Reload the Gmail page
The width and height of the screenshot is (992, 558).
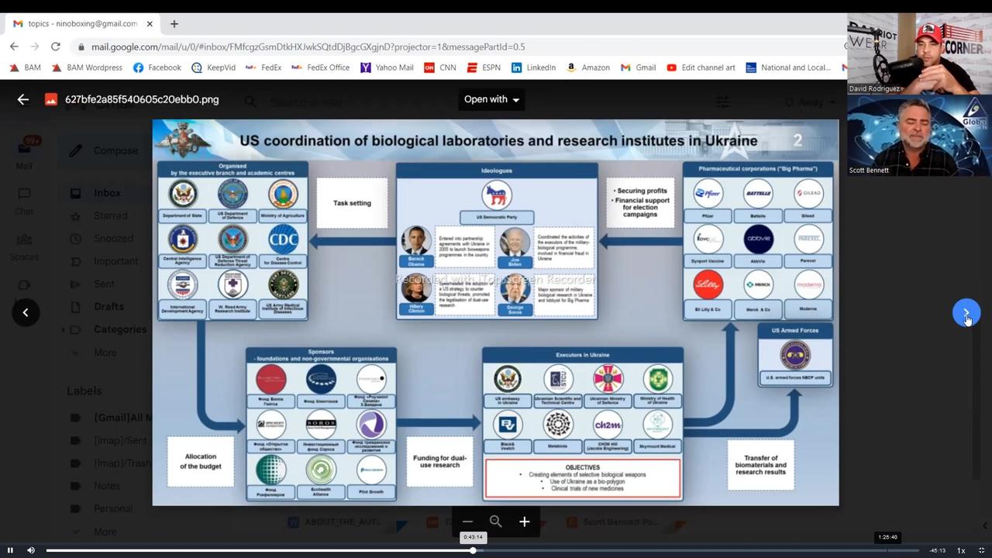(x=56, y=46)
